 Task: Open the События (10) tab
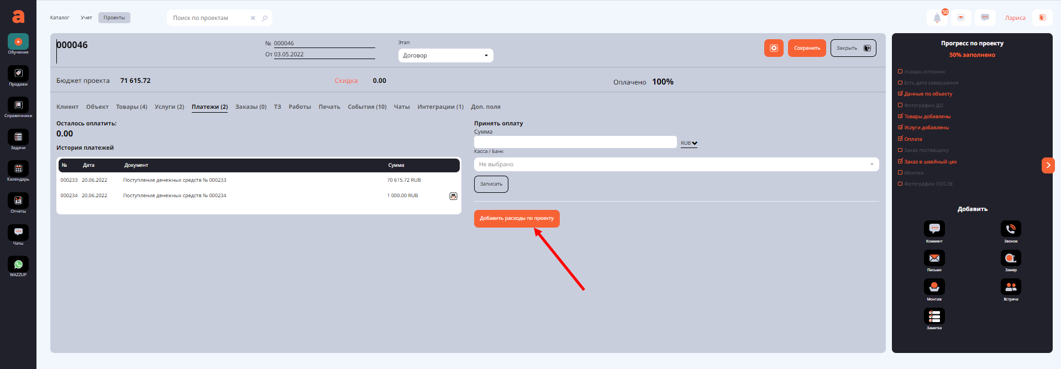[x=367, y=107]
